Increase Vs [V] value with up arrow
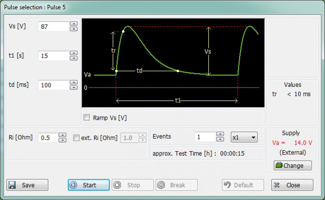The image size is (325, 200). (74, 24)
